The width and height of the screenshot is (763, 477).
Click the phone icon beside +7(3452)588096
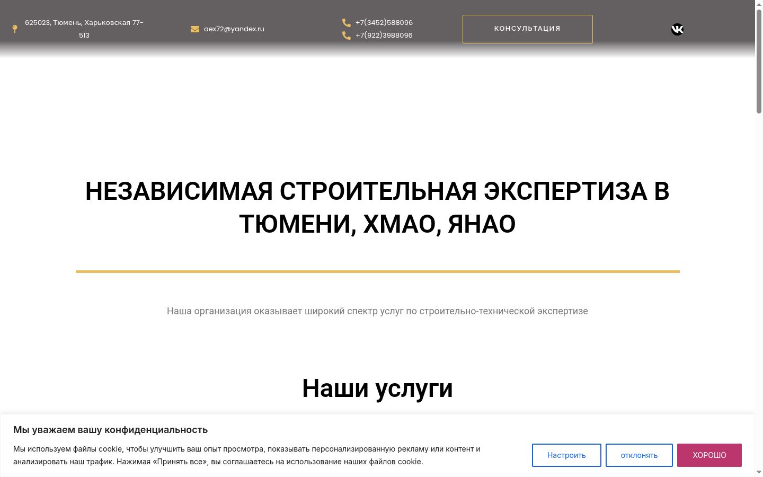tap(347, 23)
